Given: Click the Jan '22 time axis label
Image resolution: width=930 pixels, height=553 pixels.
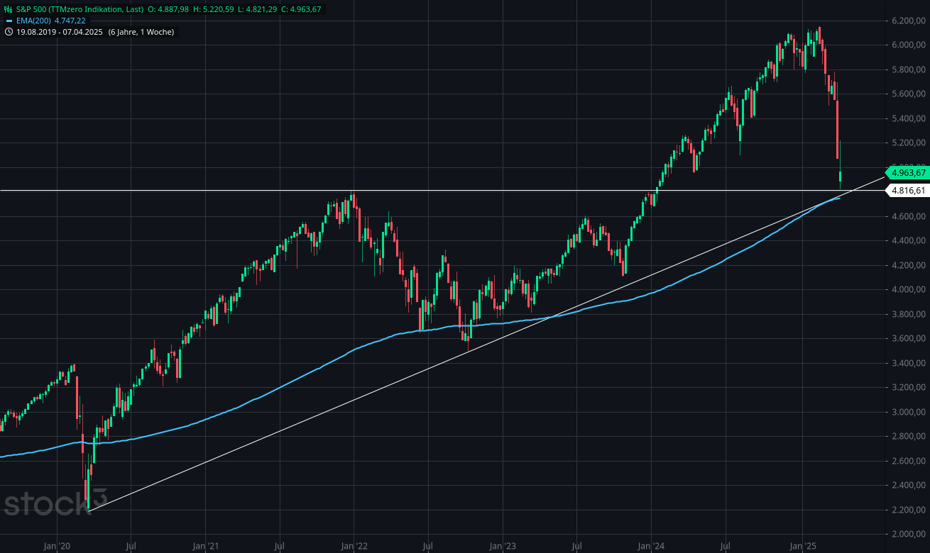Looking at the screenshot, I should tap(354, 545).
